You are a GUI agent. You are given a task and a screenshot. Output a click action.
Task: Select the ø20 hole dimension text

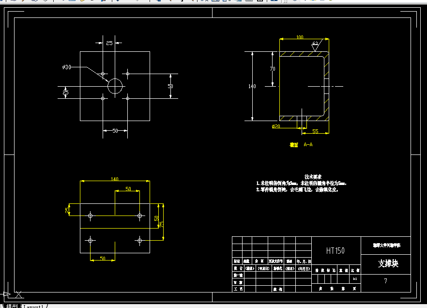(276, 126)
